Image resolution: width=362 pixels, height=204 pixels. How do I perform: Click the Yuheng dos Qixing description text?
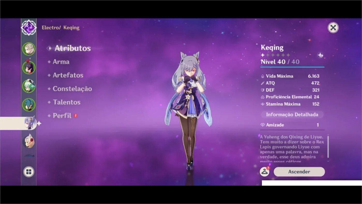(x=292, y=149)
